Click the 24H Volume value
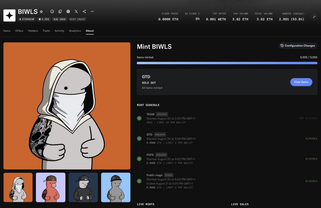 240,19
